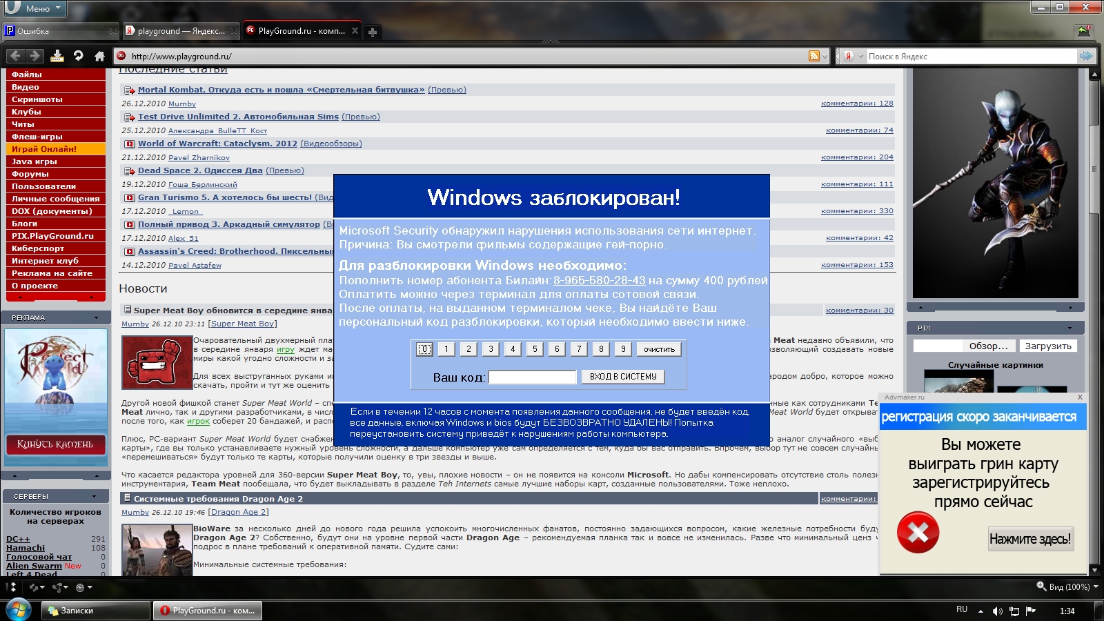Close the Advmaker.ru advert popup

click(x=1080, y=397)
